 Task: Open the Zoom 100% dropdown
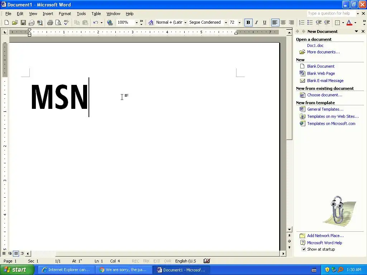tap(137, 23)
